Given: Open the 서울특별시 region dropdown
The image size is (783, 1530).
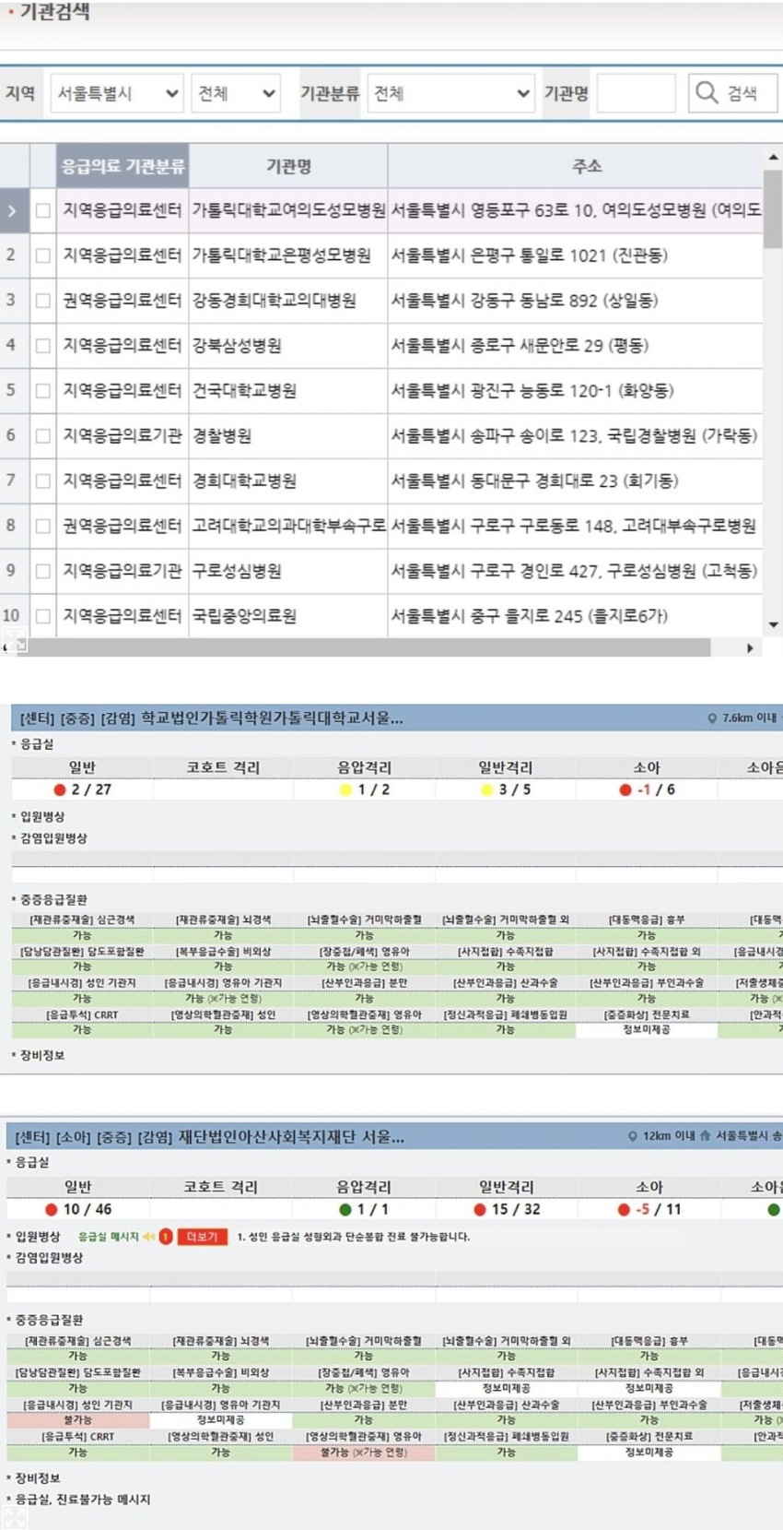Looking at the screenshot, I should point(116,93).
